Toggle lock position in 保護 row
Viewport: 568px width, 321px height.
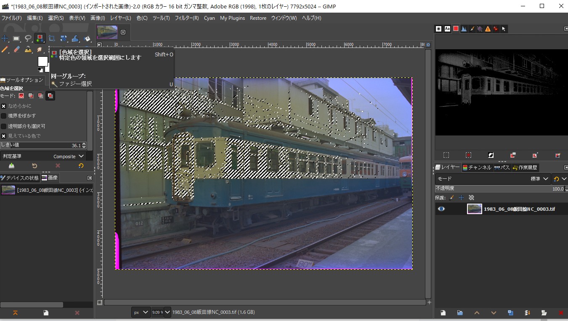click(x=462, y=197)
